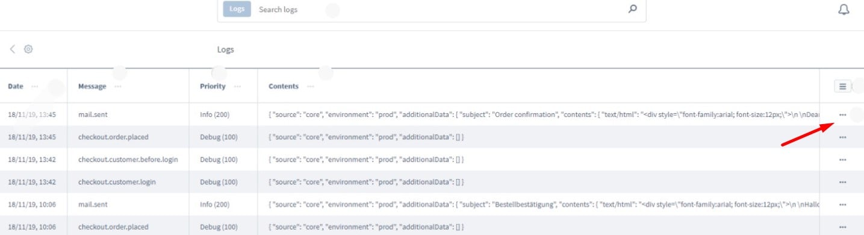Sort by the Date column header
Screen dimensions: 864x235
(16, 86)
